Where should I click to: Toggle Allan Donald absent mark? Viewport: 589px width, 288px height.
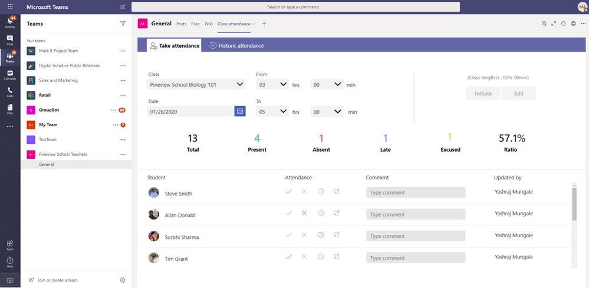(304, 213)
